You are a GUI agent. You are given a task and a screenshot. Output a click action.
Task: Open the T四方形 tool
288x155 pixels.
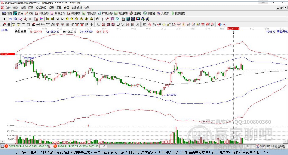pyautogui.click(x=89, y=13)
